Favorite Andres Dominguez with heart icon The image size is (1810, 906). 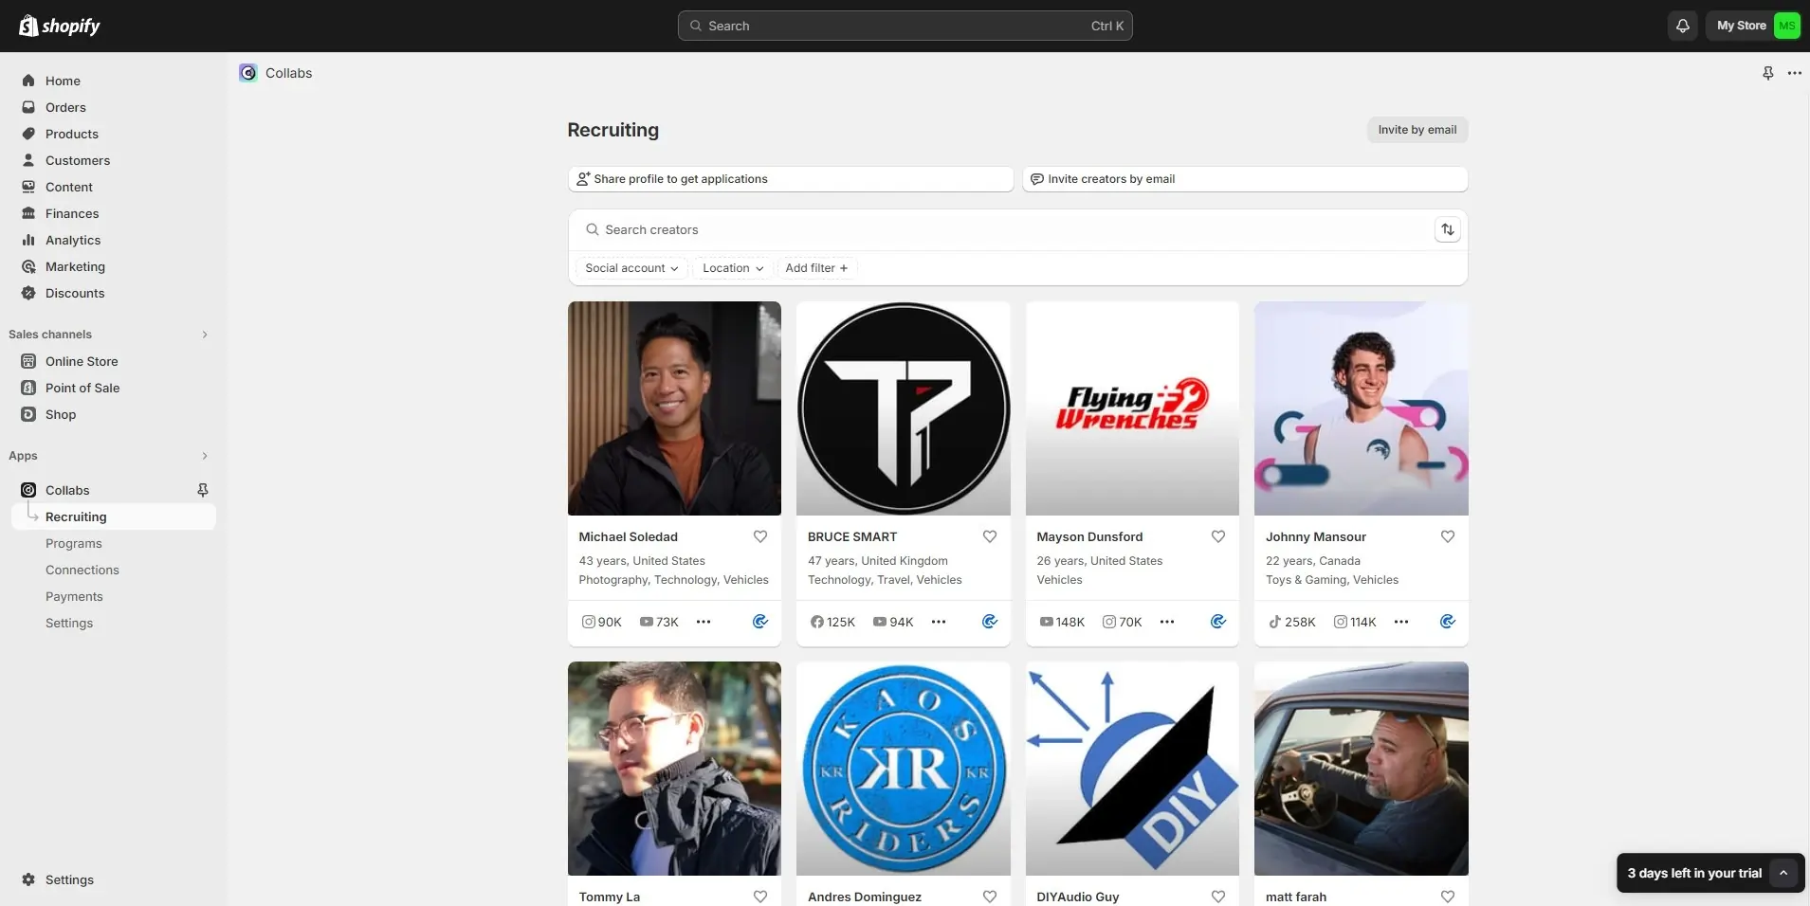click(x=990, y=897)
